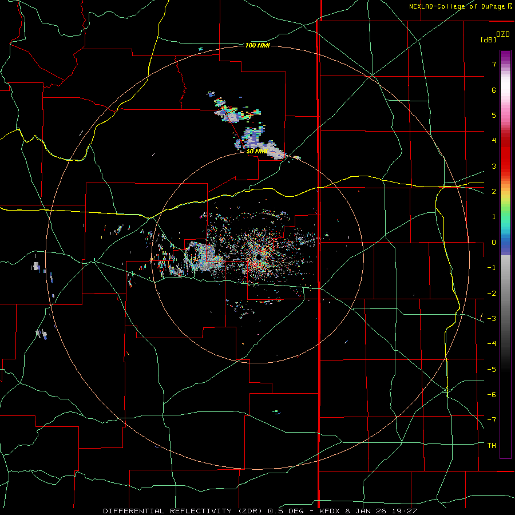Click the -3 dB legend value
The image size is (515, 515).
click(492, 319)
